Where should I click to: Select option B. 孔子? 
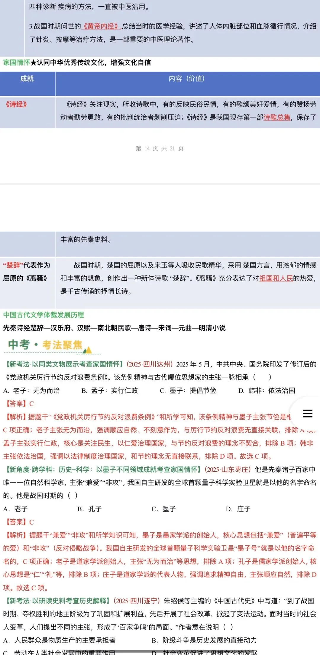point(89,509)
